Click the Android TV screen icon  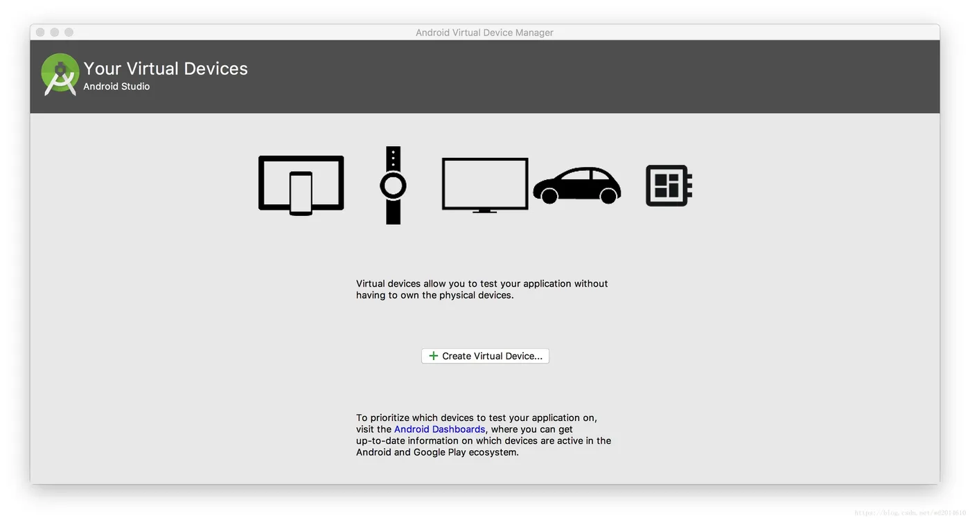coord(485,185)
